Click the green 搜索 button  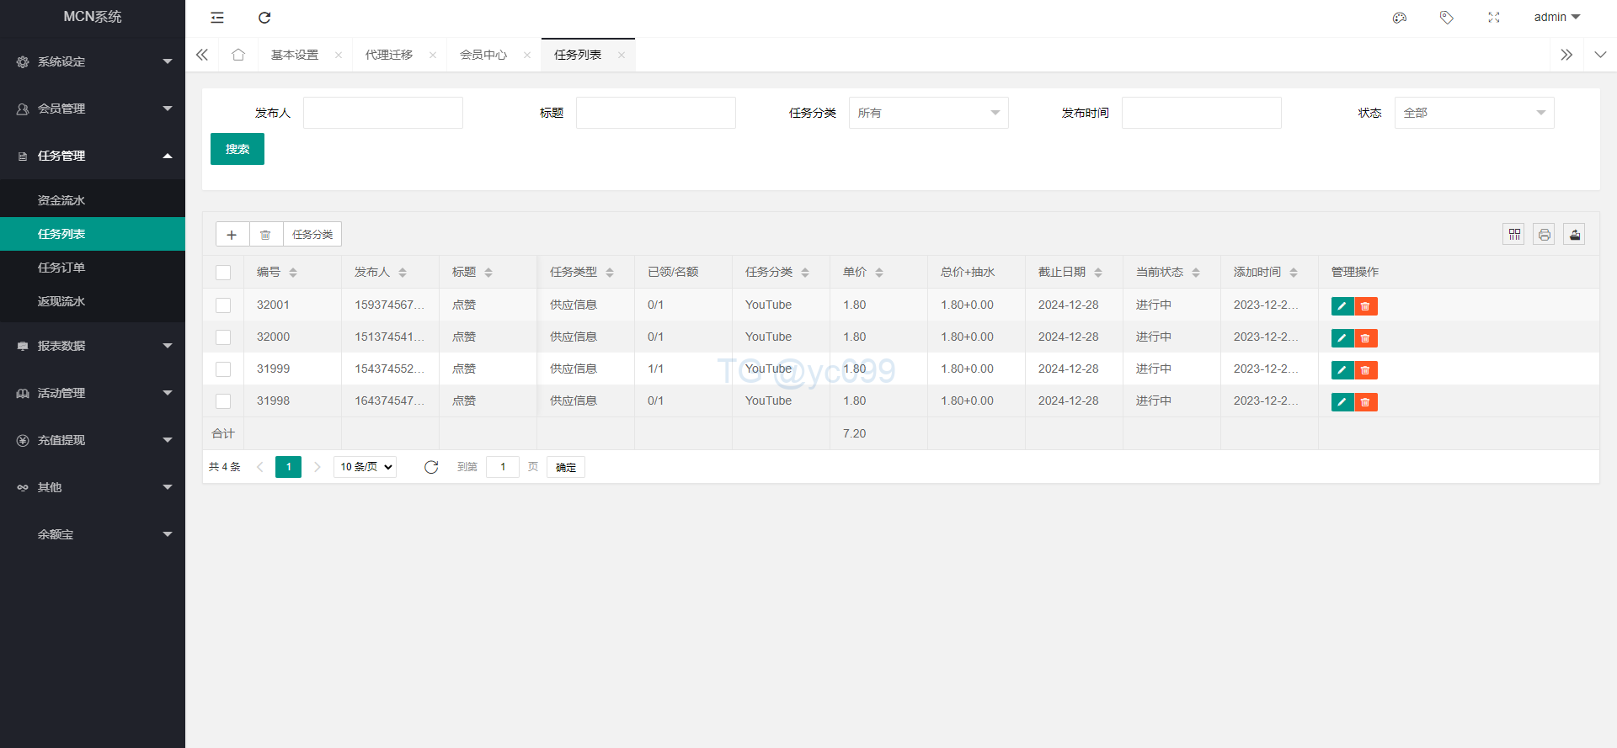237,149
